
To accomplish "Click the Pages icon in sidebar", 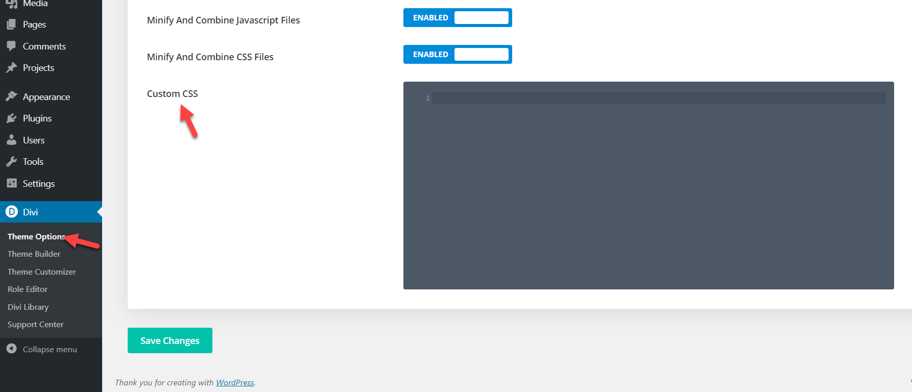I will coord(11,24).
